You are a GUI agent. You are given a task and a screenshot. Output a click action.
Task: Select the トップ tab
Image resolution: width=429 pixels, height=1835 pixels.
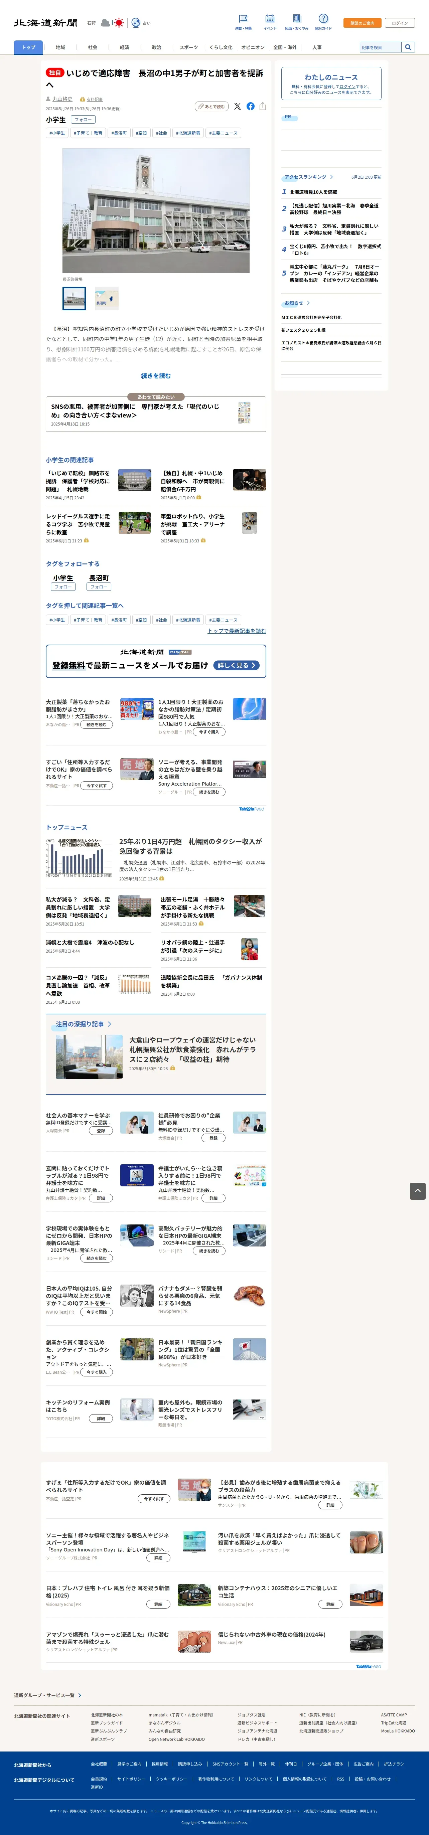point(28,47)
